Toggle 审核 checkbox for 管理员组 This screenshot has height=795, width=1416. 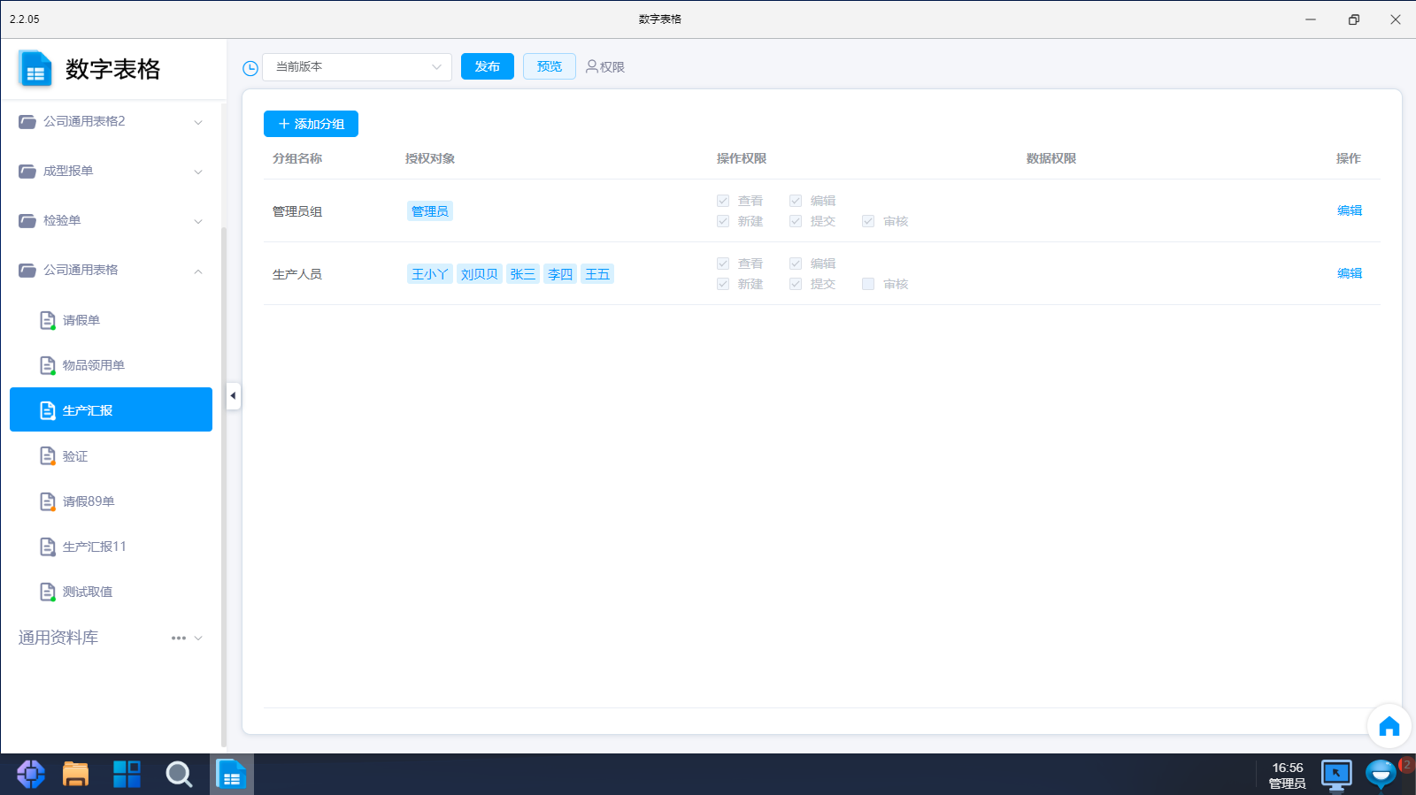868,221
